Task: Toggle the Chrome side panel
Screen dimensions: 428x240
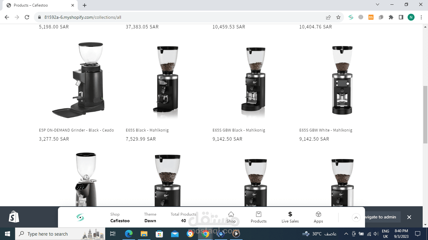Action: (x=401, y=17)
